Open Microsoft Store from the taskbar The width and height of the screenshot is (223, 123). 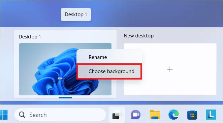[192, 115]
